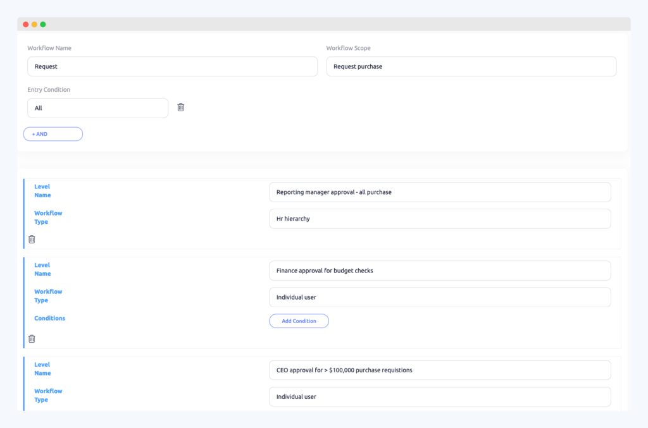Delete the Finance approval for budget checks level

tap(32, 339)
